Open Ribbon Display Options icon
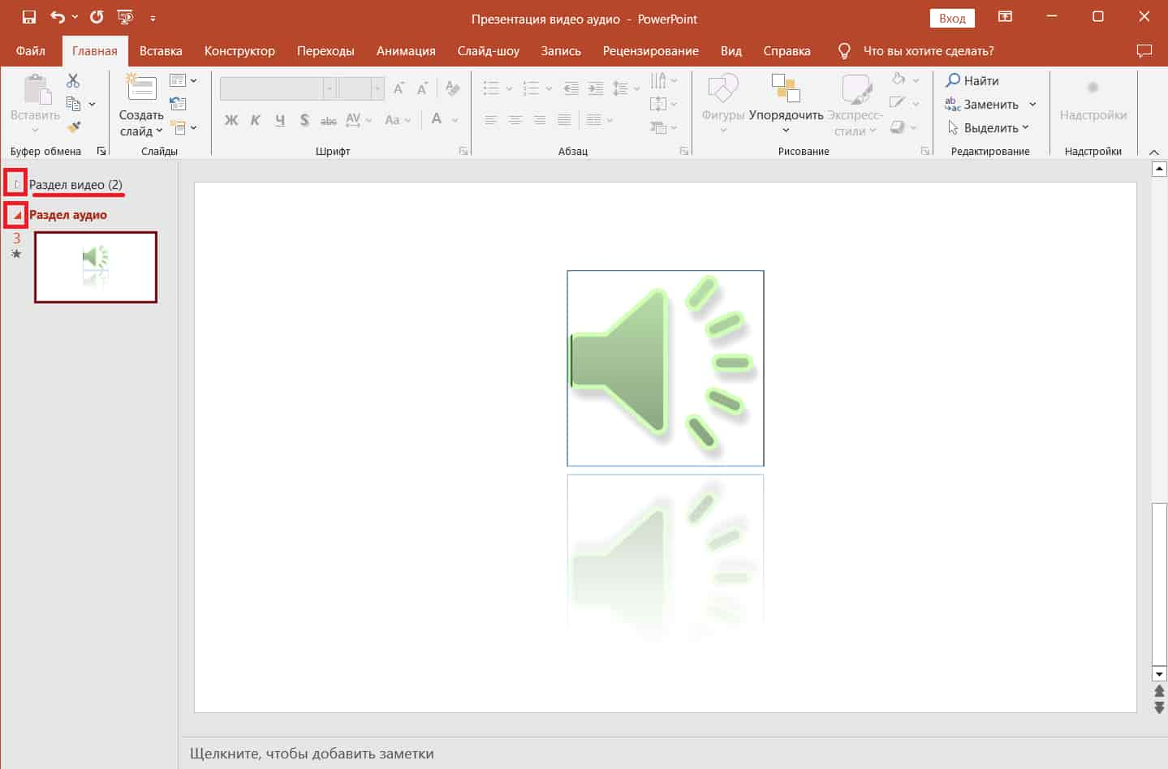Image resolution: width=1168 pixels, height=769 pixels. [x=1005, y=18]
